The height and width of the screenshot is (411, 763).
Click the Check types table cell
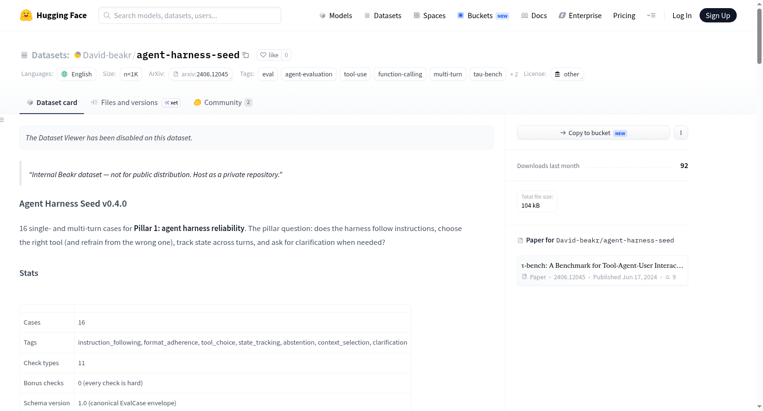tap(47, 363)
